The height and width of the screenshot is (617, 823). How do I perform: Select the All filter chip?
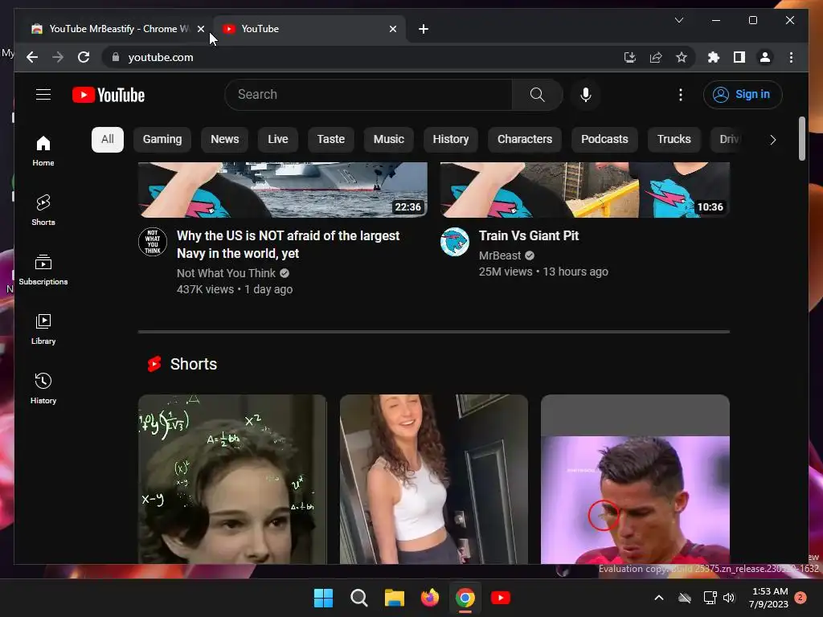108,140
